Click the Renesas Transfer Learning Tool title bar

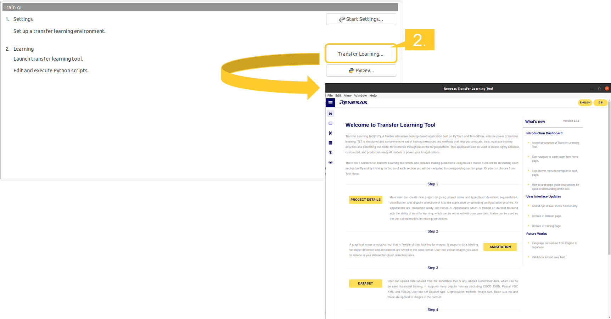(x=468, y=89)
